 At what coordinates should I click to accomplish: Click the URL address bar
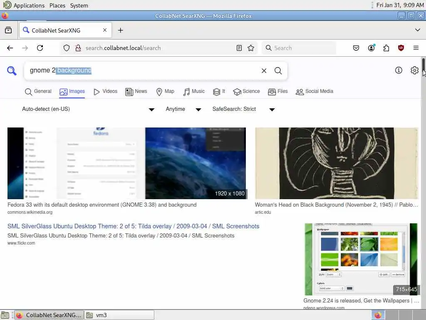pos(159,48)
